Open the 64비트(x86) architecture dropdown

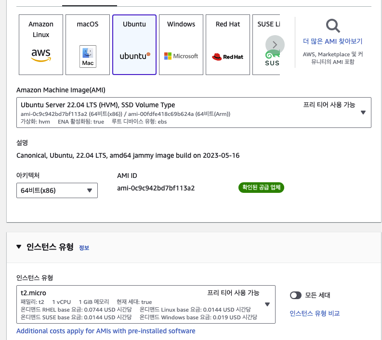point(57,190)
